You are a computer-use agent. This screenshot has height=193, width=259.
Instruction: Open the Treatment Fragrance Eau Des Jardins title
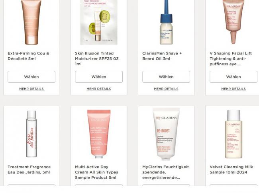click(29, 170)
